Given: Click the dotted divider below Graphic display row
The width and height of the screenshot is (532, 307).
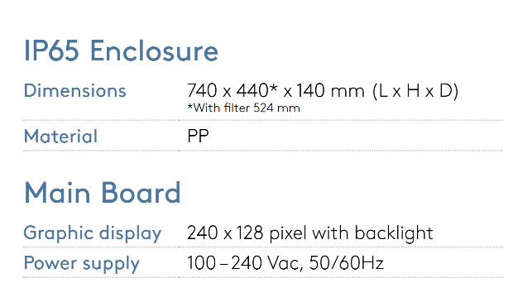Looking at the screenshot, I should [263, 247].
